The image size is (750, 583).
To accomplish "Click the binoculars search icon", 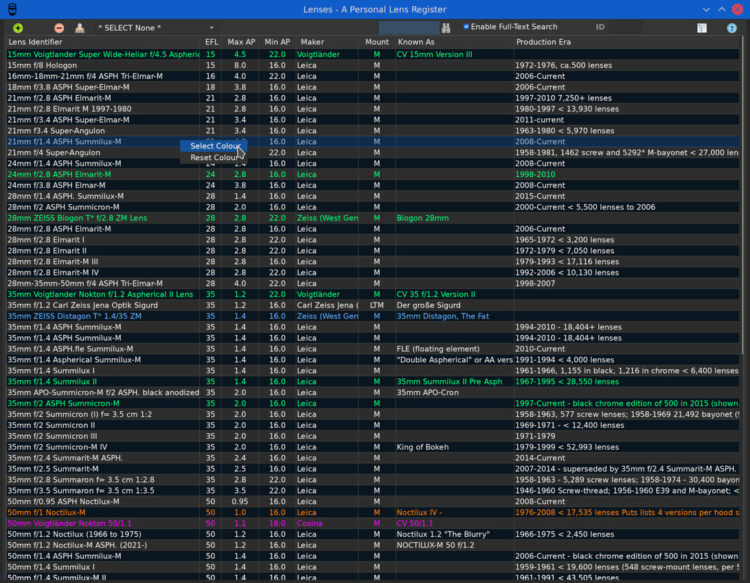I will (446, 28).
